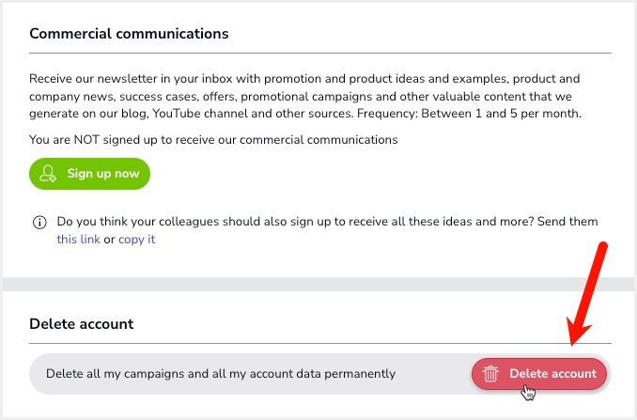The height and width of the screenshot is (420, 637).
Task: Click the divider under Commercial communications
Action: coord(320,53)
